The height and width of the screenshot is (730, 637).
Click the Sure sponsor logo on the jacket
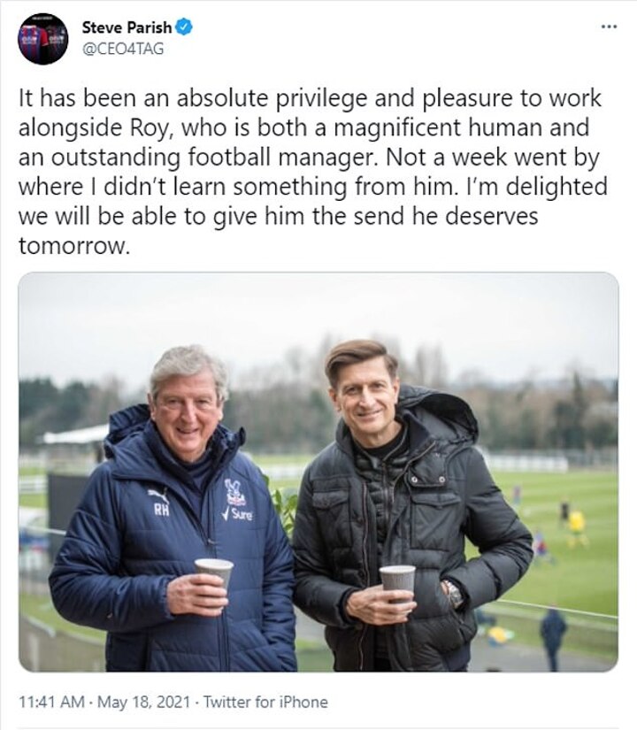(x=238, y=514)
